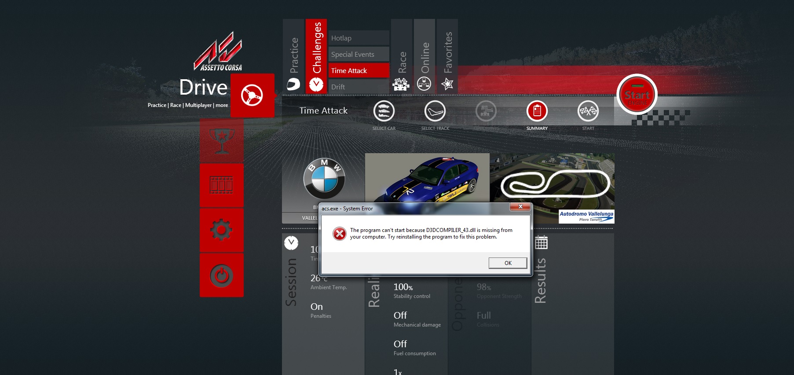Screen dimensions: 794x375
Task: Select Special Events in the Challenges menu
Action: [x=359, y=55]
